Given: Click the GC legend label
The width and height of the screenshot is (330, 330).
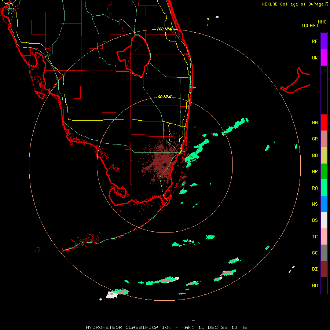Looking at the screenshot, I should coord(315,253).
